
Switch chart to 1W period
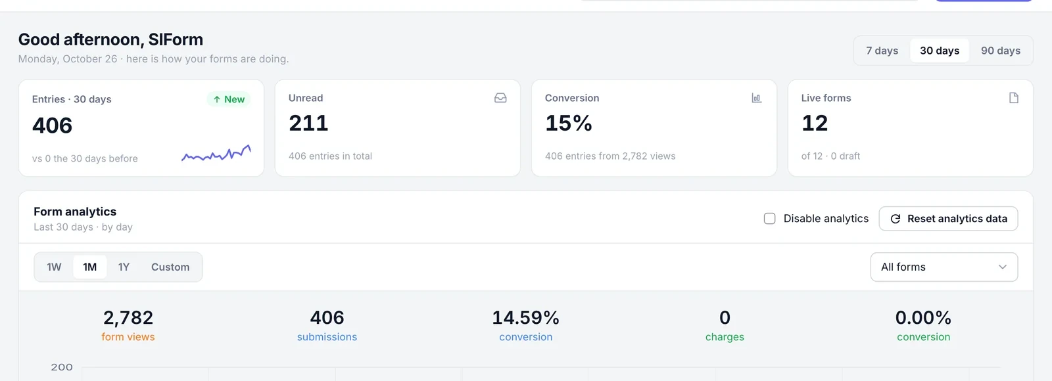(x=54, y=267)
